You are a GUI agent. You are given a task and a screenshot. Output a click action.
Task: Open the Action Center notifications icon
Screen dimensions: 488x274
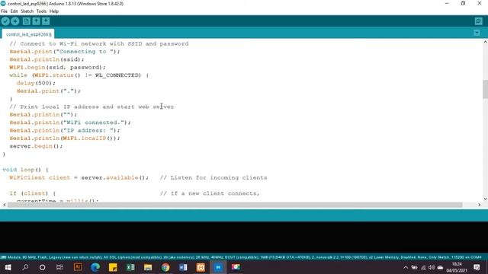pyautogui.click(x=477, y=267)
